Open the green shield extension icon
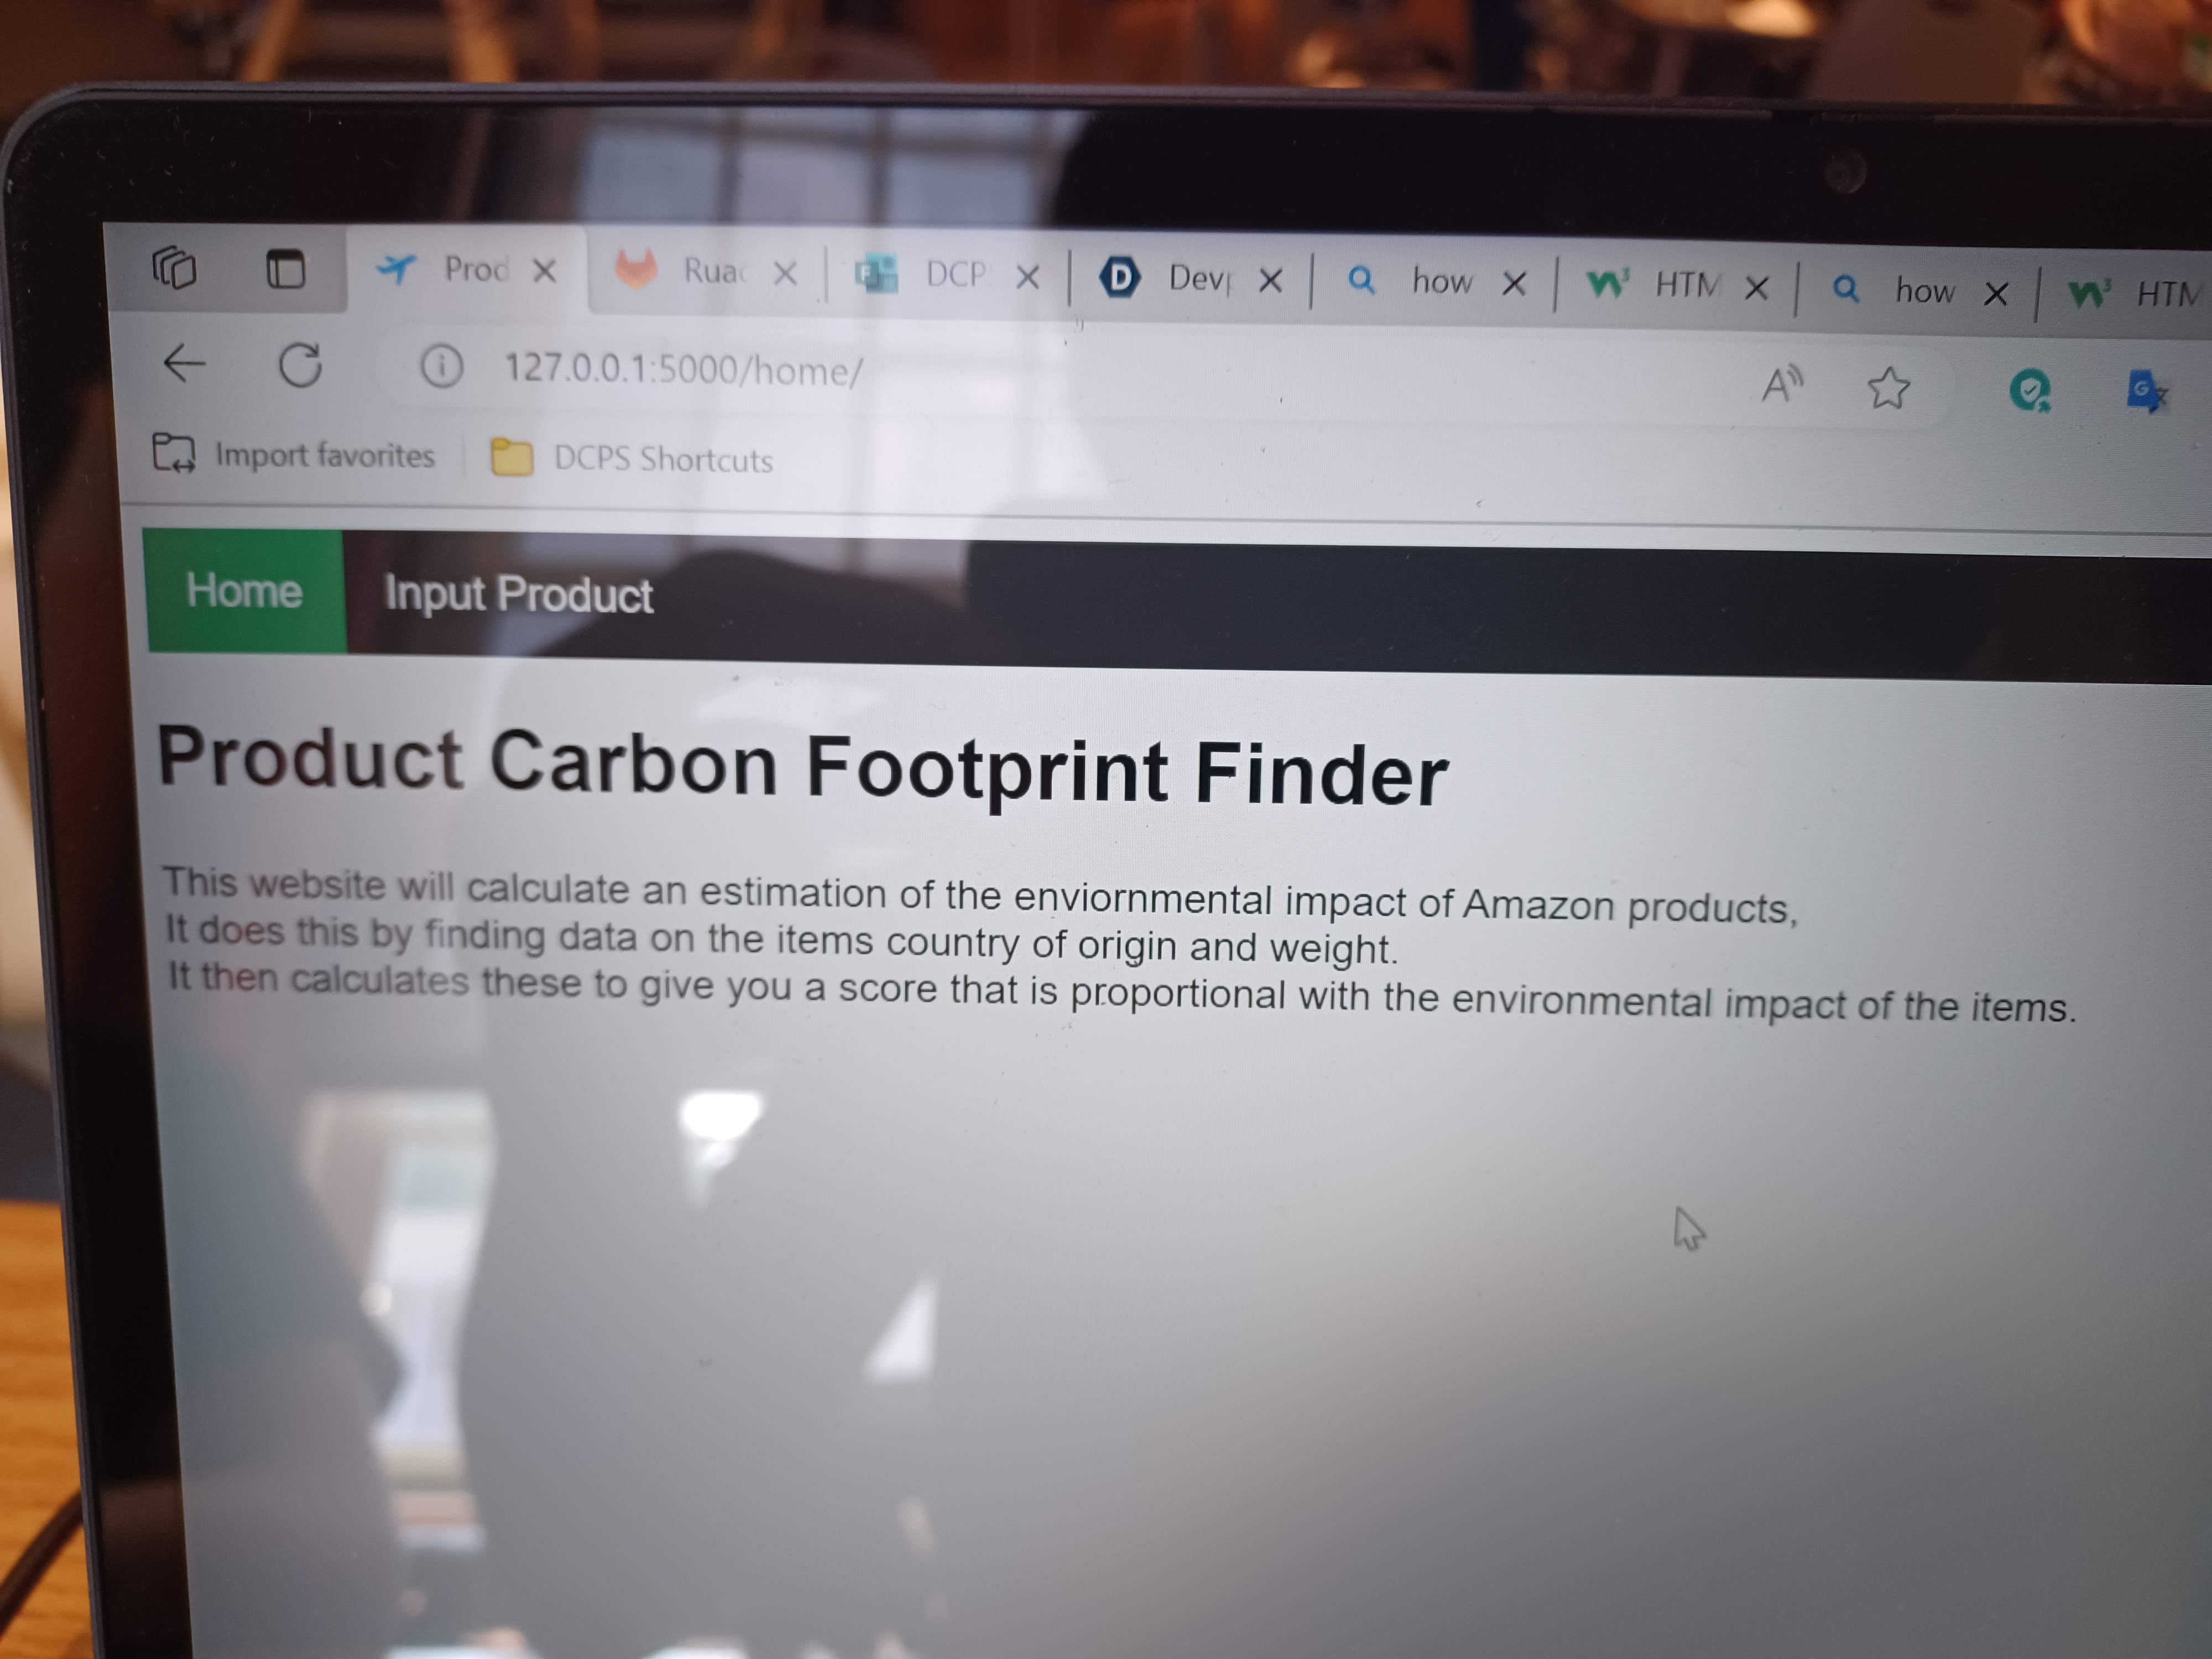Screen dimensions: 2212x1659 2029,390
